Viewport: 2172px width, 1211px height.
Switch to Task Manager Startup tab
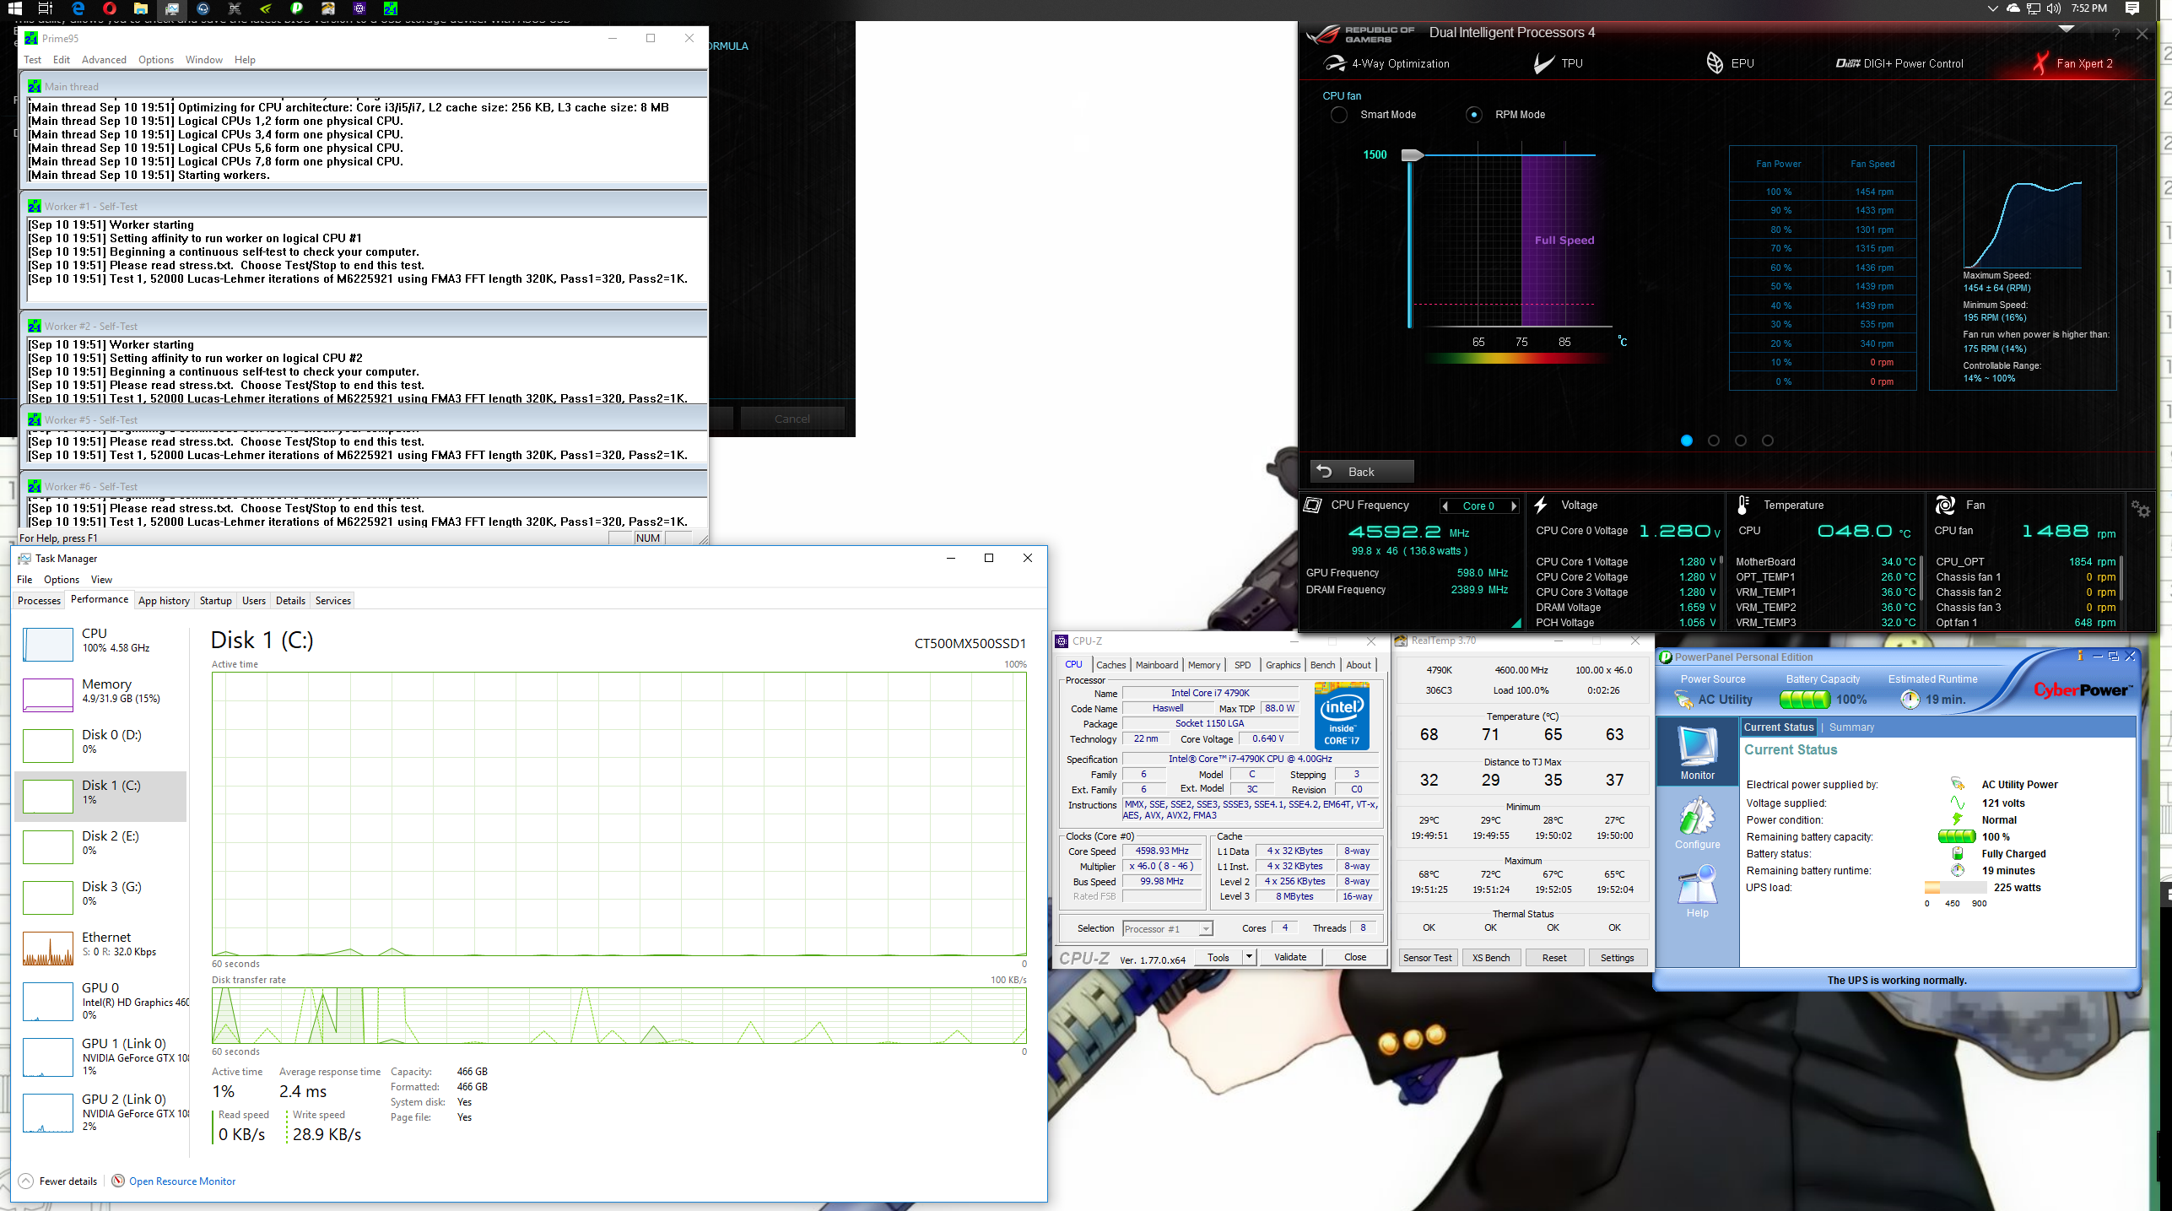click(x=215, y=601)
